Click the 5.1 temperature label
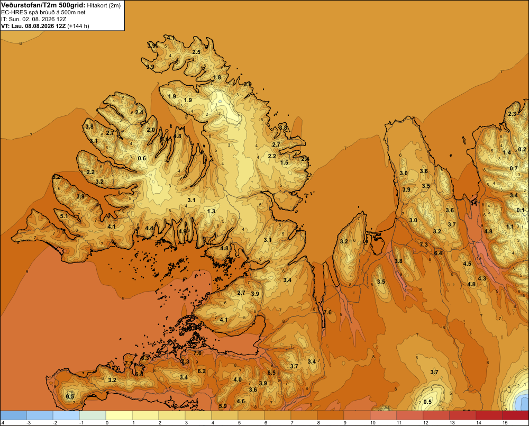The height and width of the screenshot is (426, 529). (x=64, y=216)
